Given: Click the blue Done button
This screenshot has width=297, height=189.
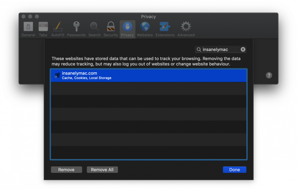Looking at the screenshot, I should click(x=235, y=170).
